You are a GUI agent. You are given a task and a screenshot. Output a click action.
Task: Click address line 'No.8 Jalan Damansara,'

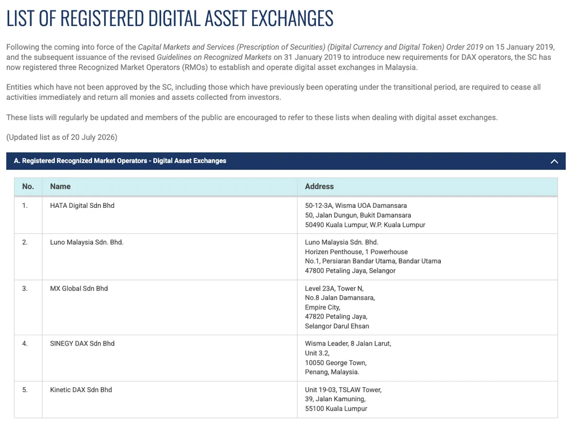click(340, 298)
